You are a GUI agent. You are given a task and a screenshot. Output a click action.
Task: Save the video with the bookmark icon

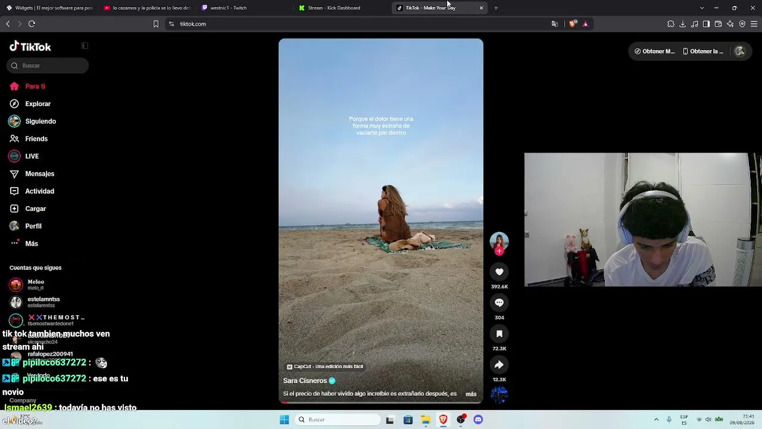pos(499,334)
